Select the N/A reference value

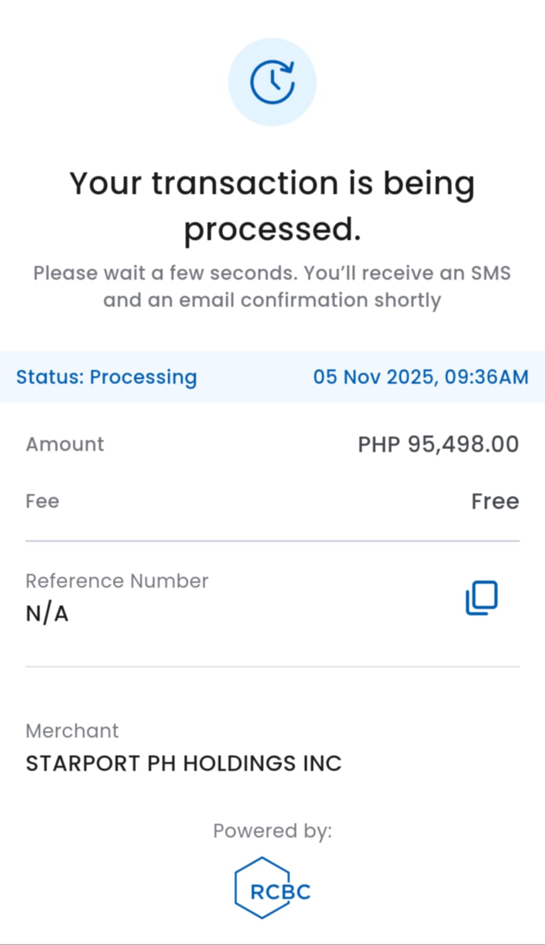47,614
